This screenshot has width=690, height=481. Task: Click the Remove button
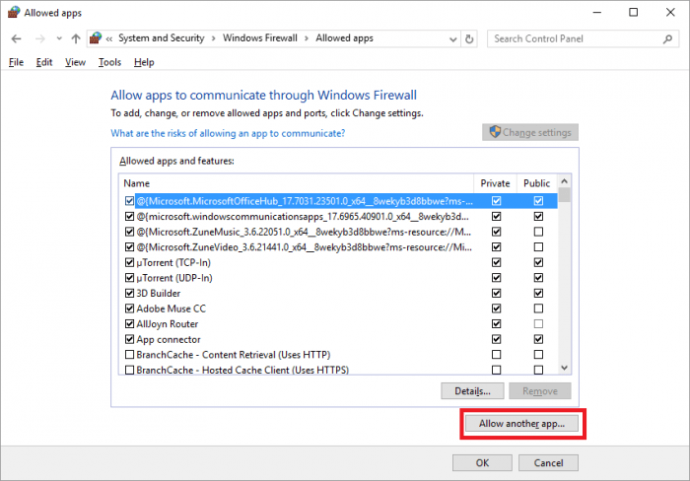coord(540,391)
